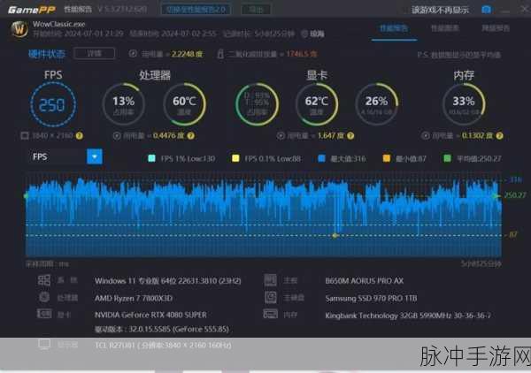Toggle the green average 250.27 legend swatch
Screen dimensions: 531x373
pyautogui.click(x=447, y=158)
